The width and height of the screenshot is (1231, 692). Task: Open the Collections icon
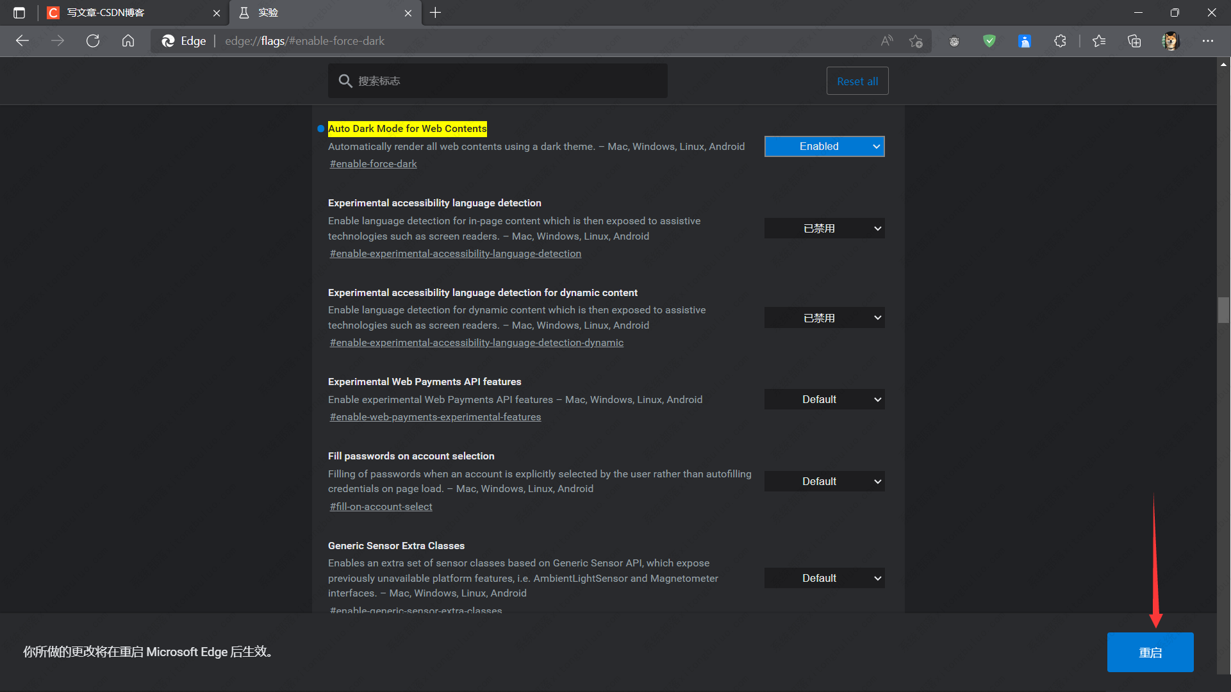pyautogui.click(x=1134, y=41)
